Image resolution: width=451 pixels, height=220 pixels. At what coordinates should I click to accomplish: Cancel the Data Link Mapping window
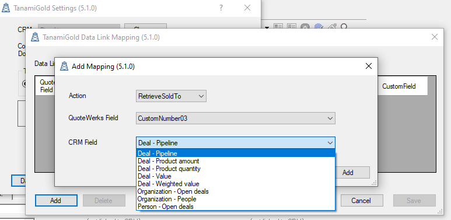362,200
